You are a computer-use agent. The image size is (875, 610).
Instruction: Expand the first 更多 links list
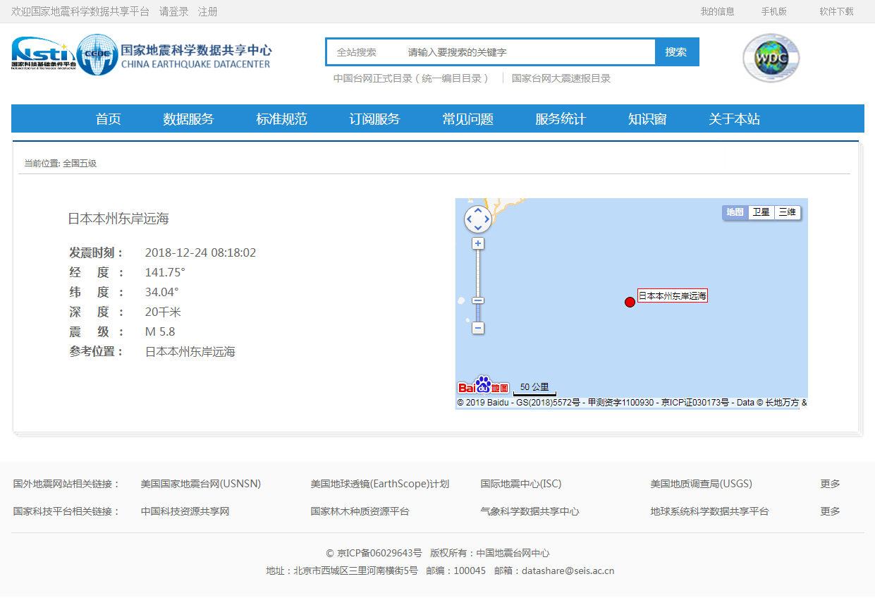[x=829, y=484]
